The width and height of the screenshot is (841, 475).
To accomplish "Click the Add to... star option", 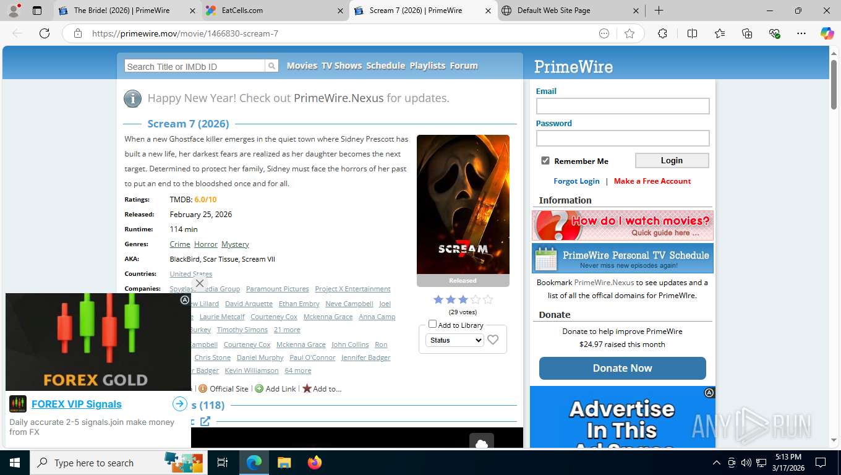I will (322, 389).
